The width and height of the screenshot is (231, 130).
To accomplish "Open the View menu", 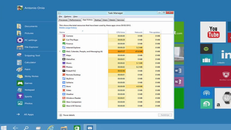I will [x=75, y=16].
